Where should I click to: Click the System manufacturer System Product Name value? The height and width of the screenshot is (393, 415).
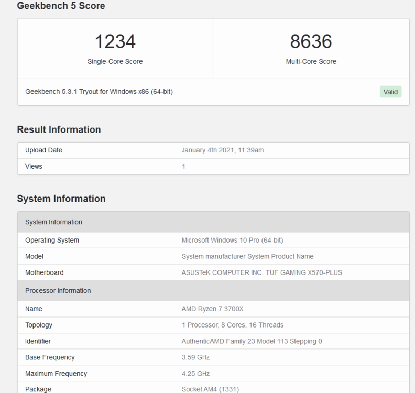coord(247,256)
